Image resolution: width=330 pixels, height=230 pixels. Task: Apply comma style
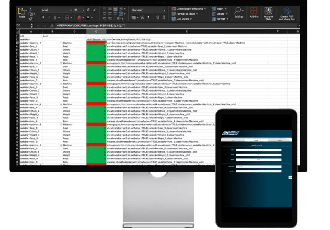(x=148, y=18)
